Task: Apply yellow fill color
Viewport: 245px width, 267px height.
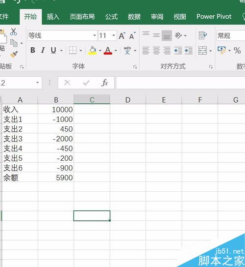Action: [93, 51]
